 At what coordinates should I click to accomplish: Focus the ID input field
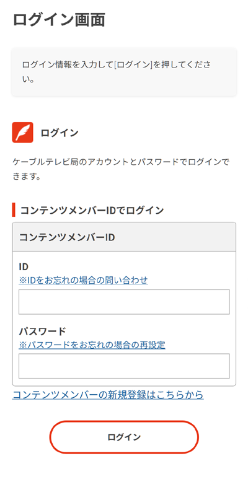click(x=124, y=302)
